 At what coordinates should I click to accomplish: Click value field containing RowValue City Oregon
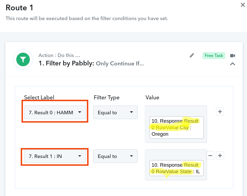pyautogui.click(x=177, y=128)
